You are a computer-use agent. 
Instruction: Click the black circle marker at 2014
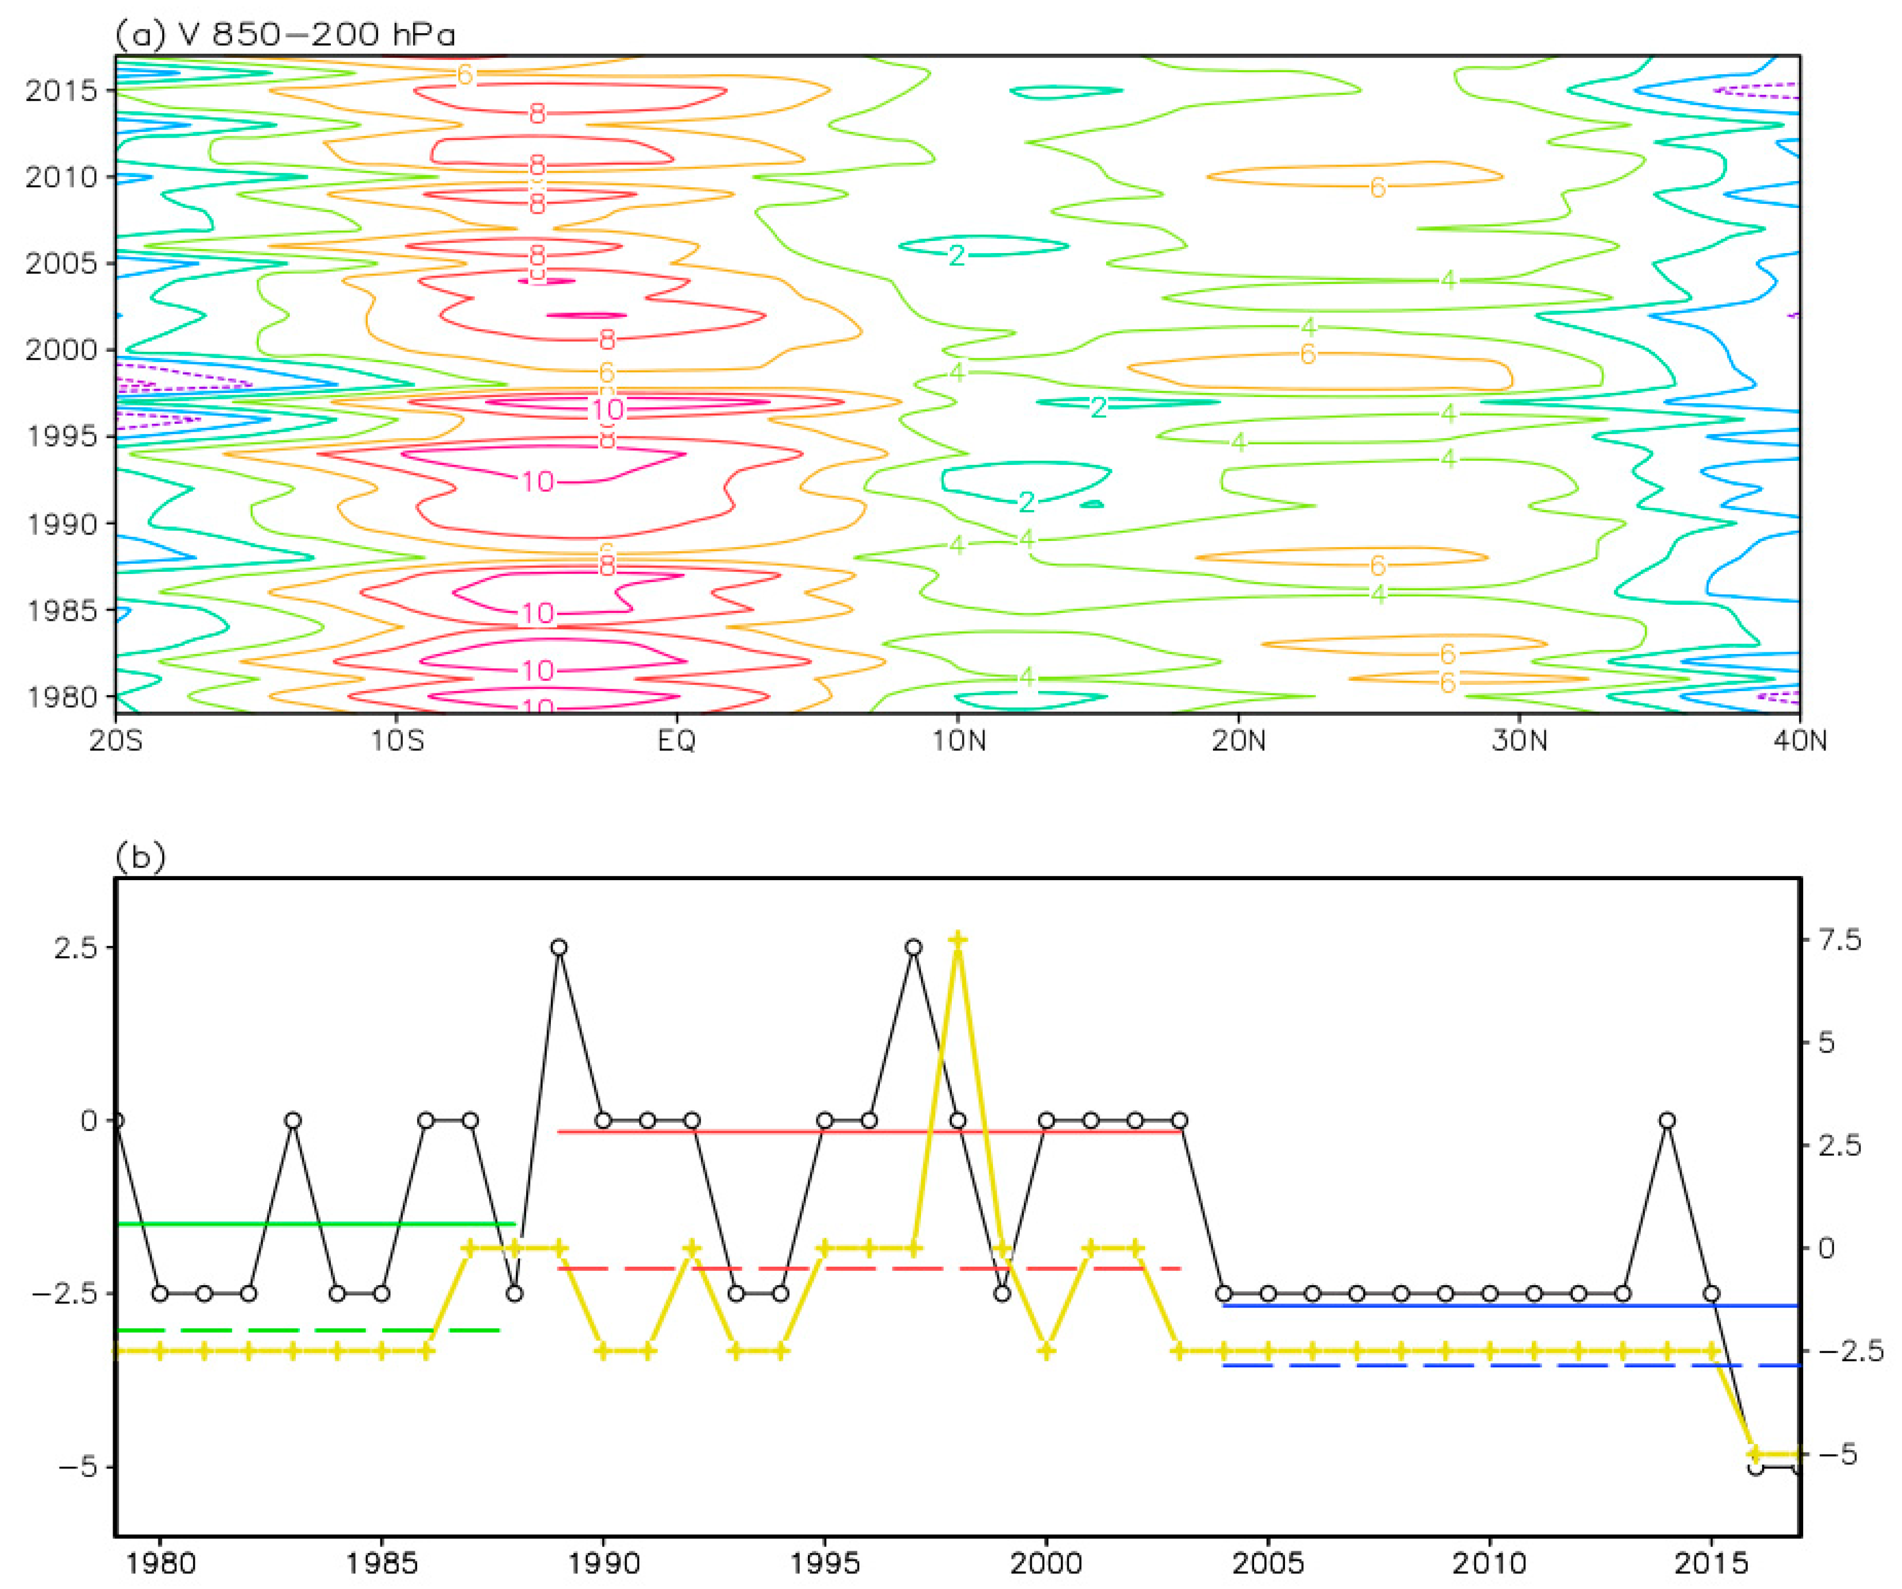(1667, 1120)
